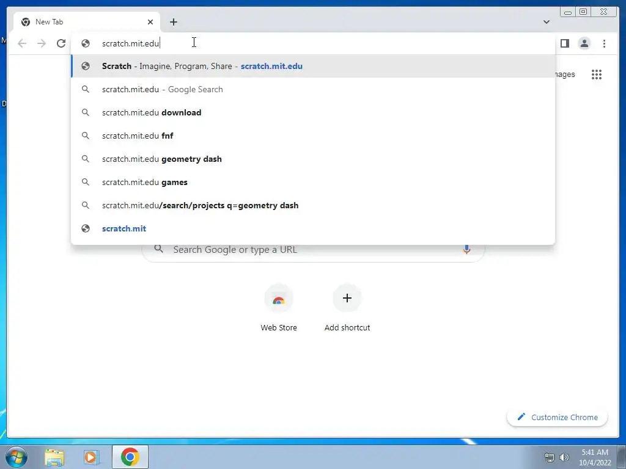This screenshot has height=469, width=626.
Task: Close the New Tab browser tab
Action: (150, 22)
